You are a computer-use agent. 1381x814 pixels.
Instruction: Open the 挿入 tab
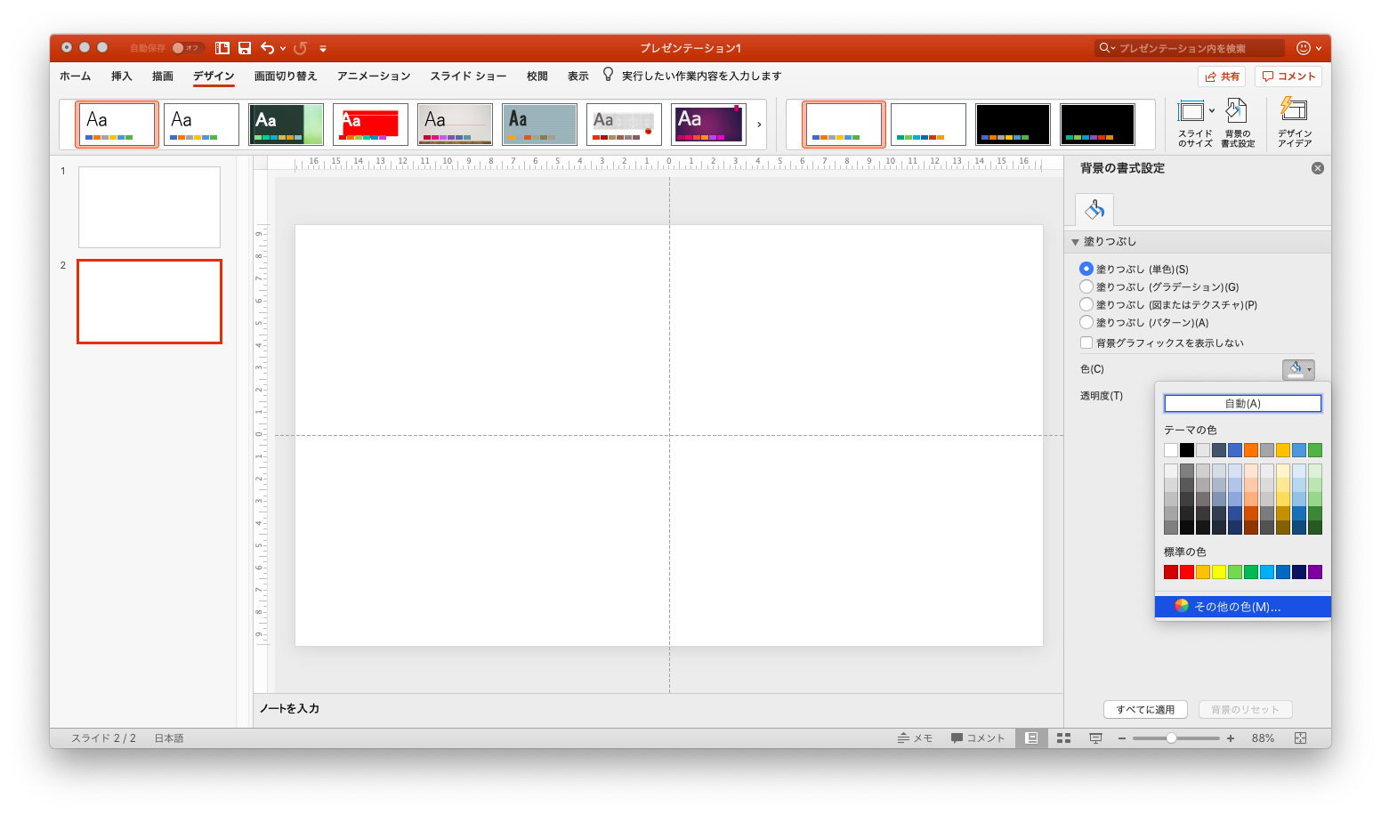[121, 76]
